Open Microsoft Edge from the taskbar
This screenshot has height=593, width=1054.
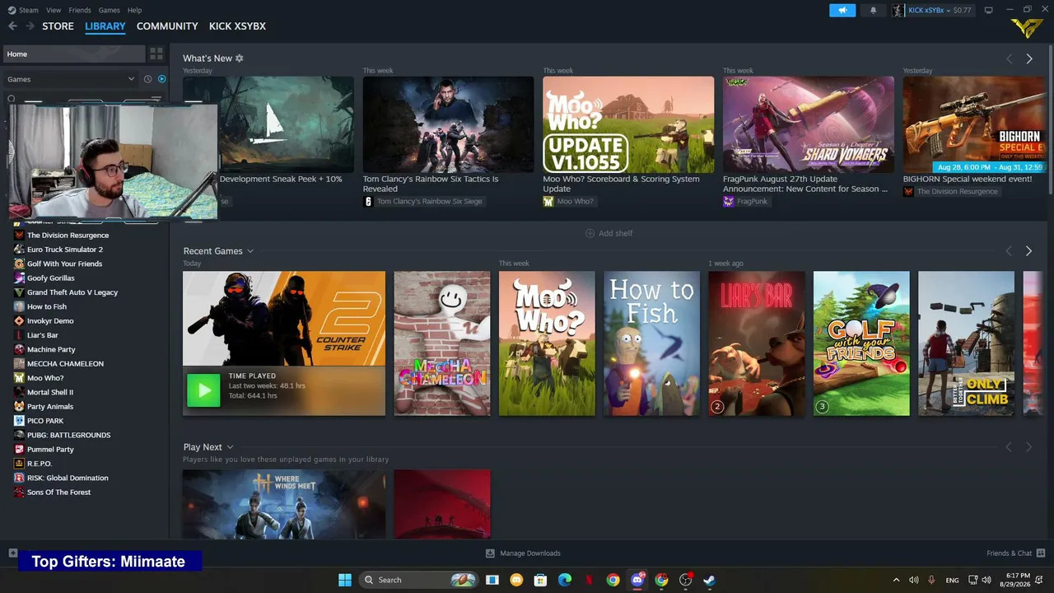565,580
